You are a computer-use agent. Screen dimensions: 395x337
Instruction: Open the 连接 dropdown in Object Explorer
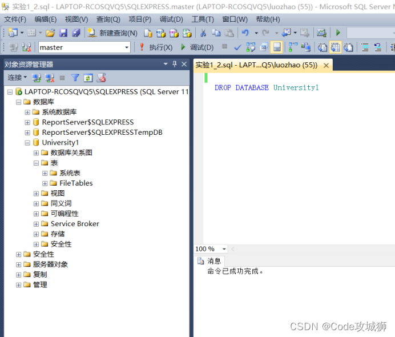coord(17,78)
